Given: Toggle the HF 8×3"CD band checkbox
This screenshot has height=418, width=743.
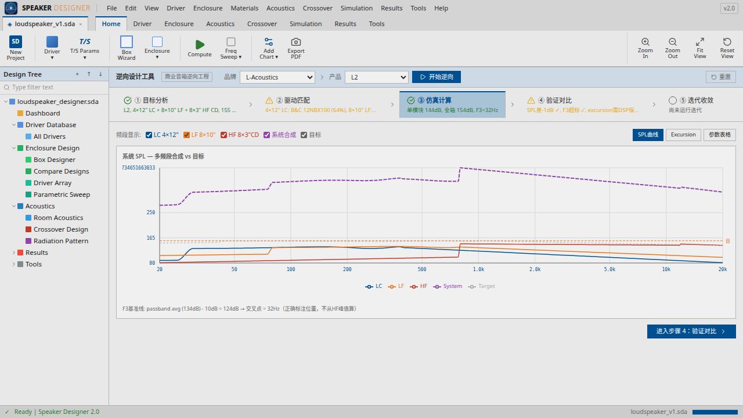Looking at the screenshot, I should coord(224,135).
